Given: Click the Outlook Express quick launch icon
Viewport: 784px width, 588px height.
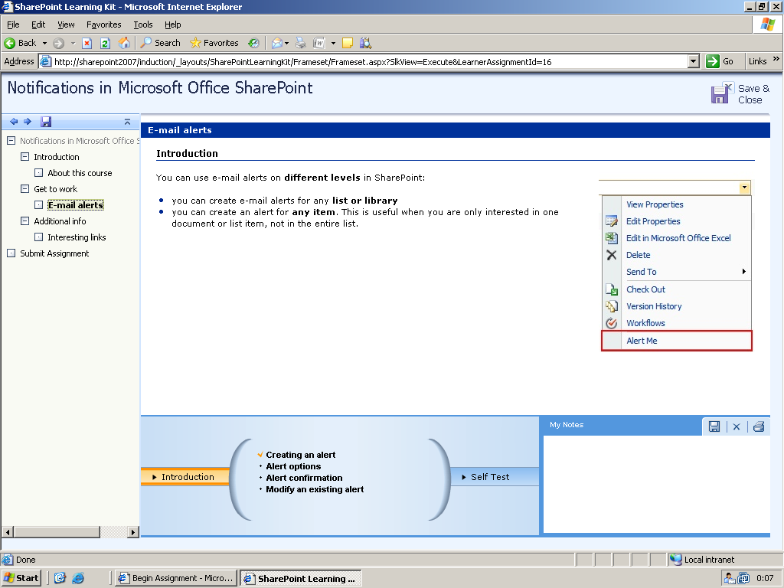Looking at the screenshot, I should click(60, 578).
